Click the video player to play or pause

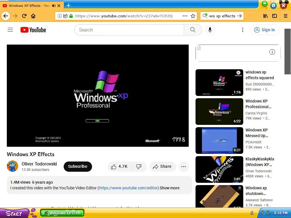pos(98,95)
